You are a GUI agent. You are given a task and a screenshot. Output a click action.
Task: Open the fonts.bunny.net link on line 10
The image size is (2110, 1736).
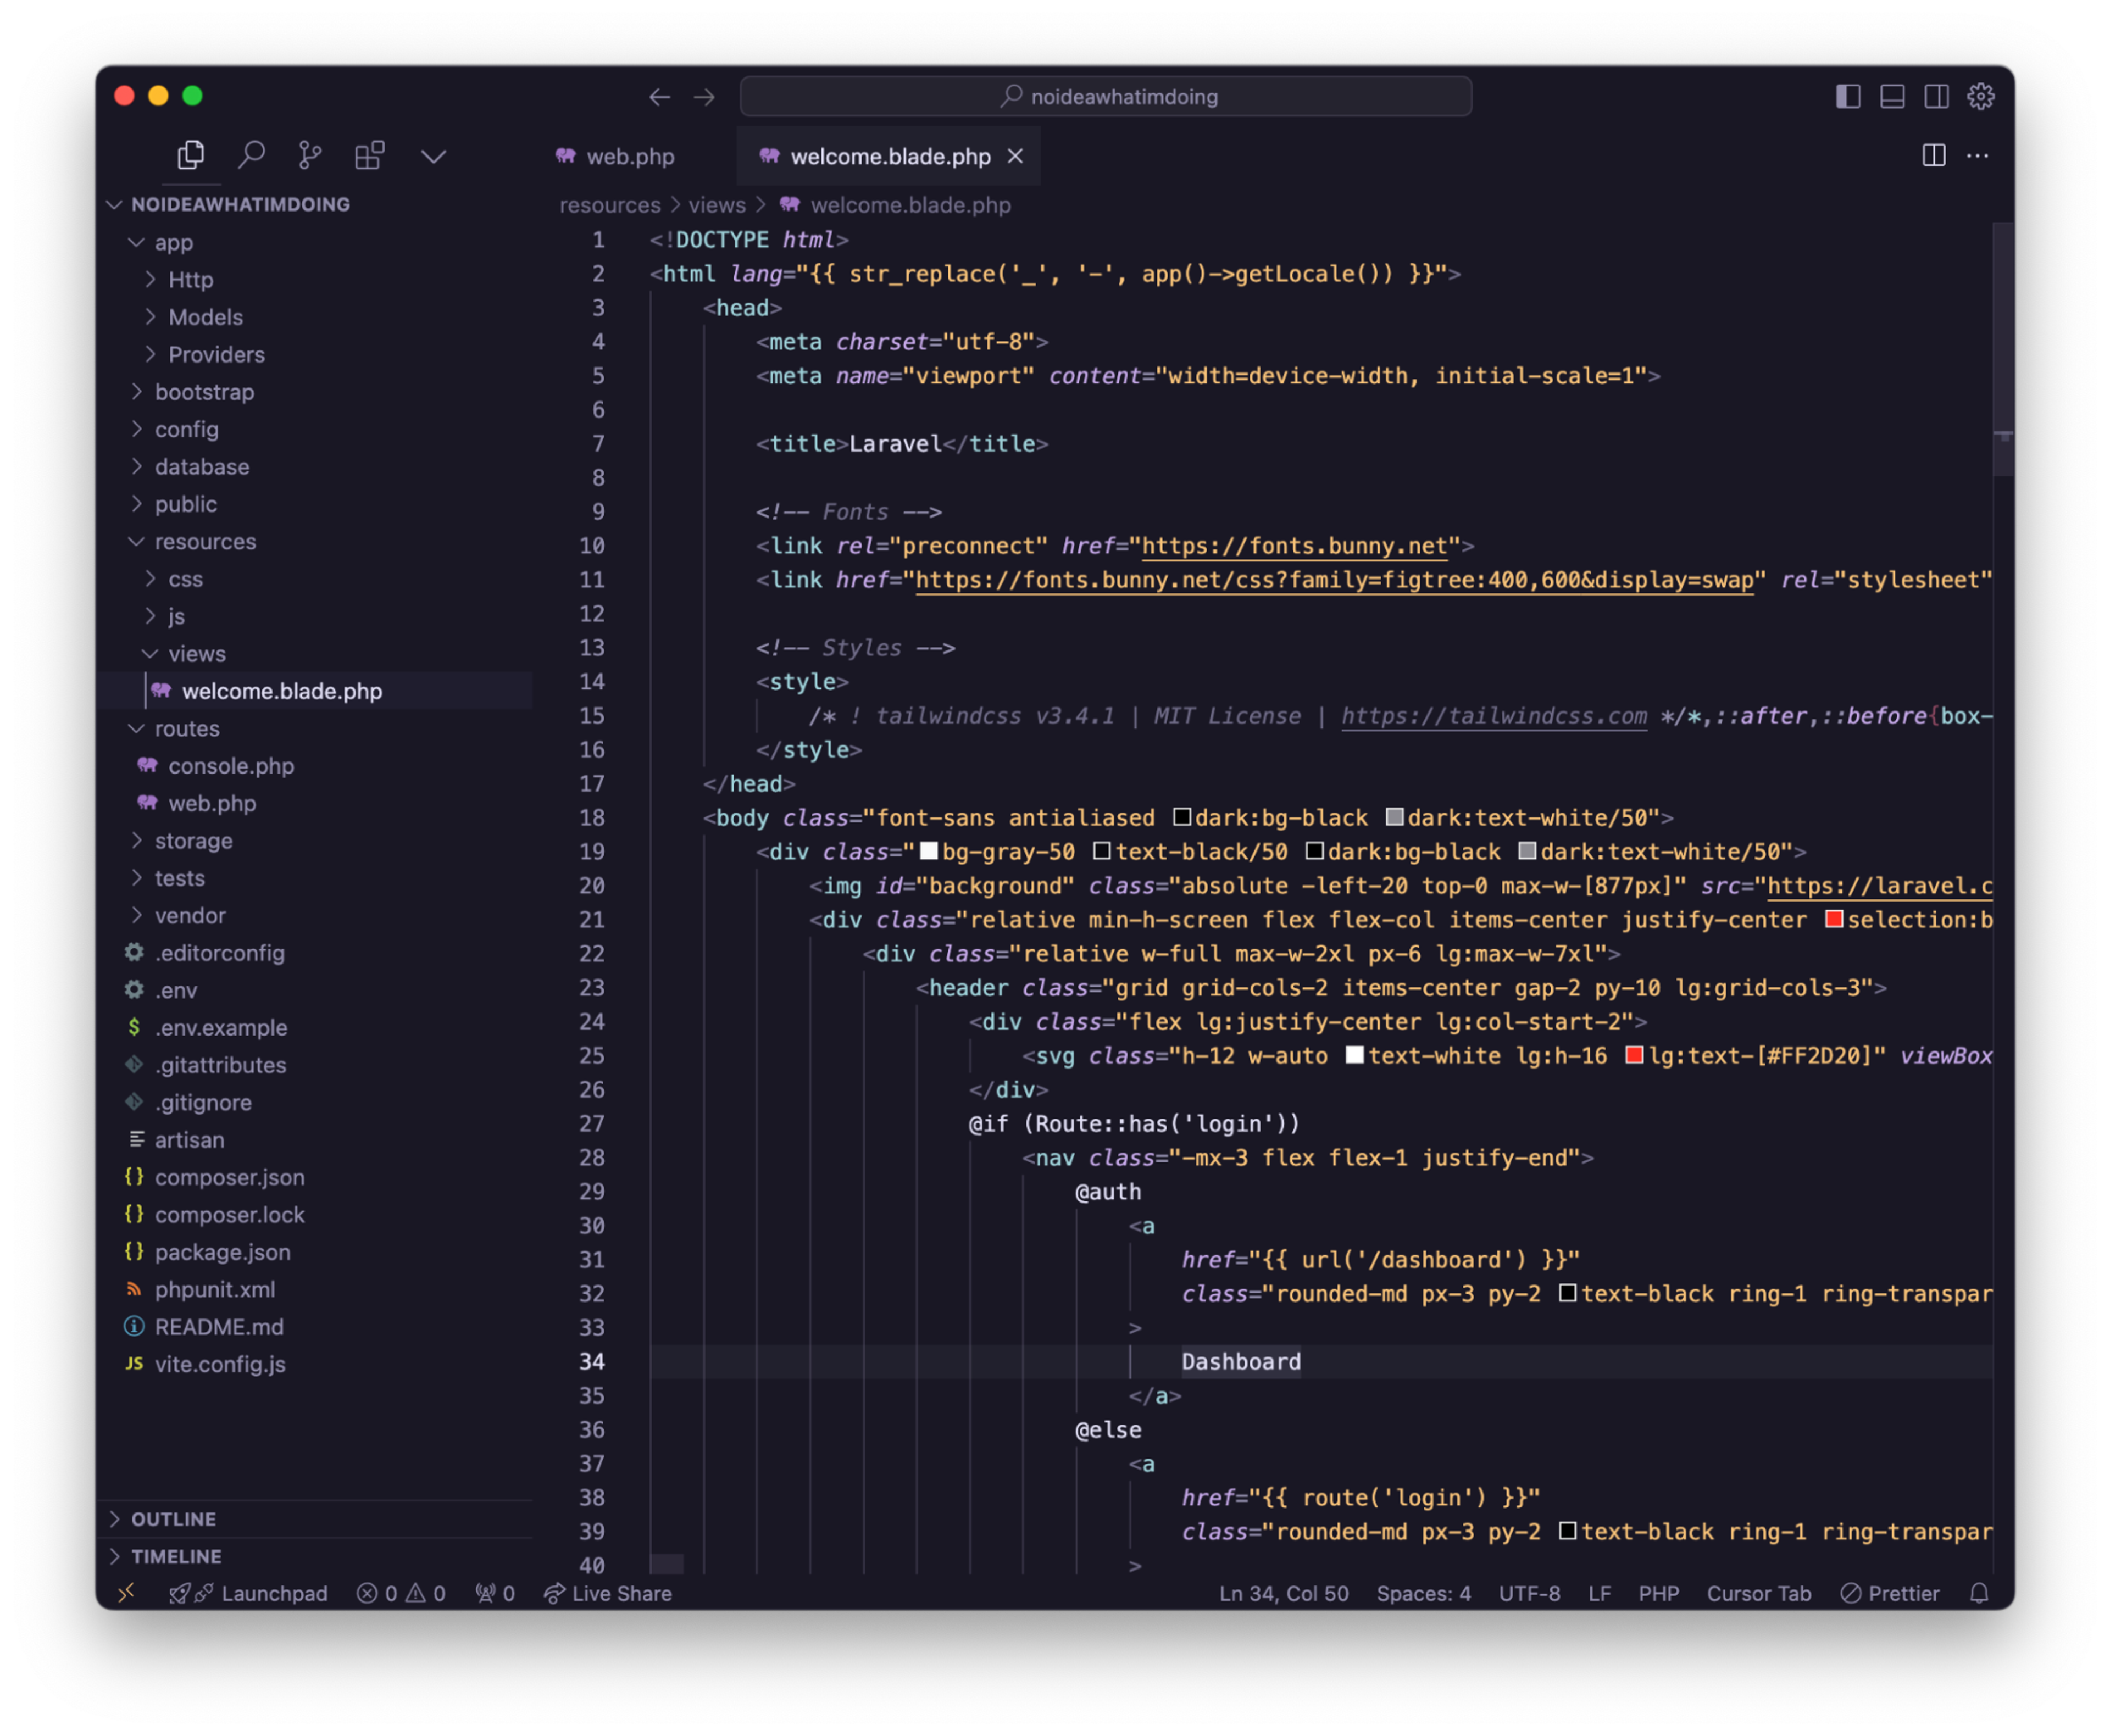(1294, 546)
